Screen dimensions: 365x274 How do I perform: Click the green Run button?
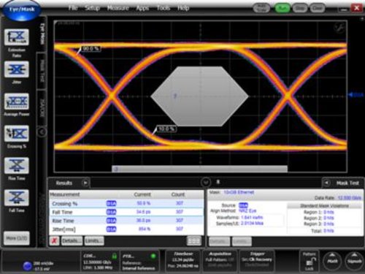(x=283, y=8)
